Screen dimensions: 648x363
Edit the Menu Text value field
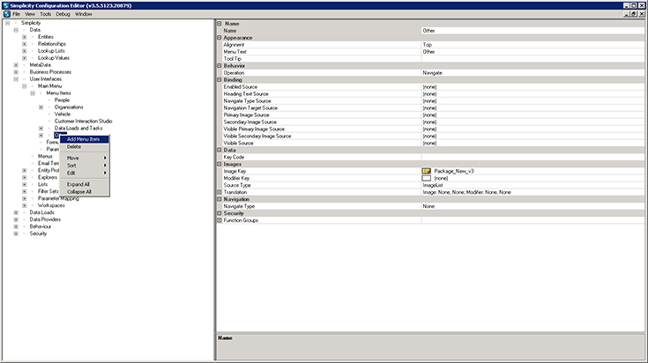pos(533,52)
